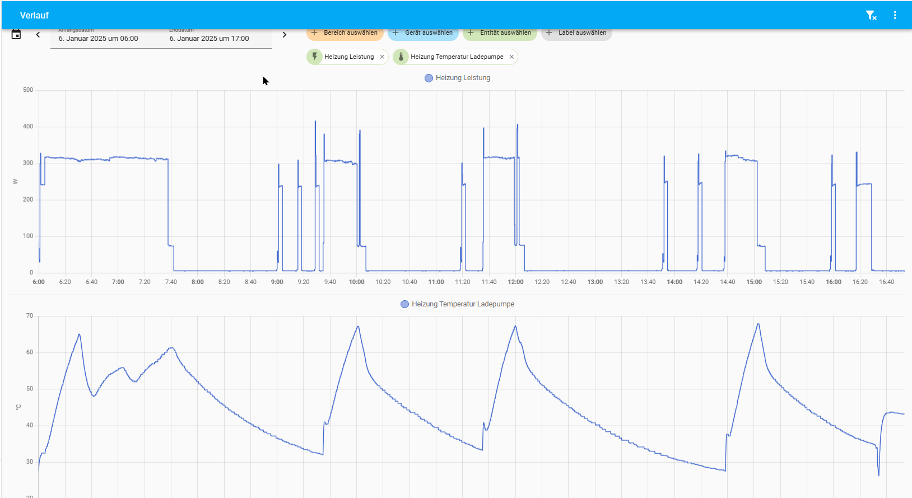Click the lightning bolt icon on the Leistung chip

click(315, 57)
